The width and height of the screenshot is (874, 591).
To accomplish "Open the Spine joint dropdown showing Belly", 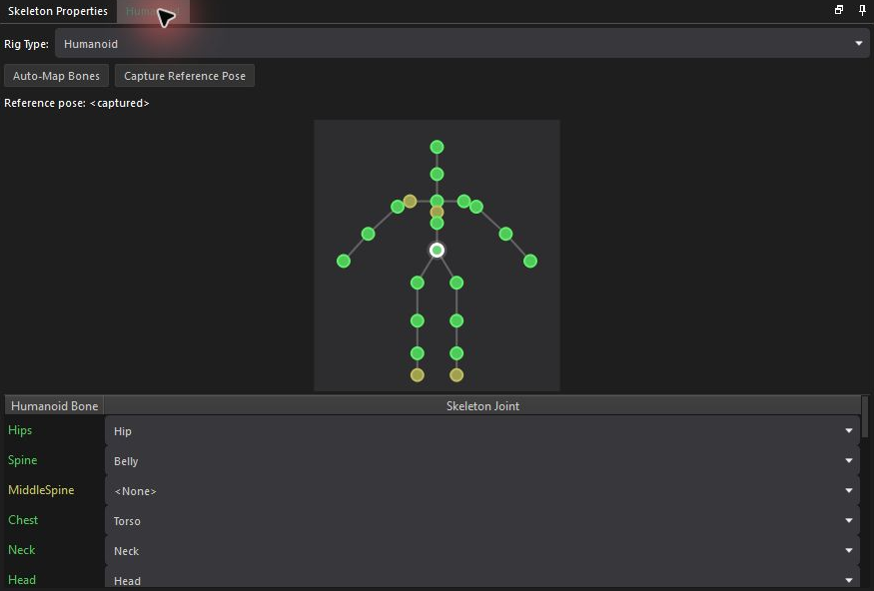I will click(482, 460).
